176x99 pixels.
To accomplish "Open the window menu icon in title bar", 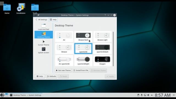I will click(35, 15).
